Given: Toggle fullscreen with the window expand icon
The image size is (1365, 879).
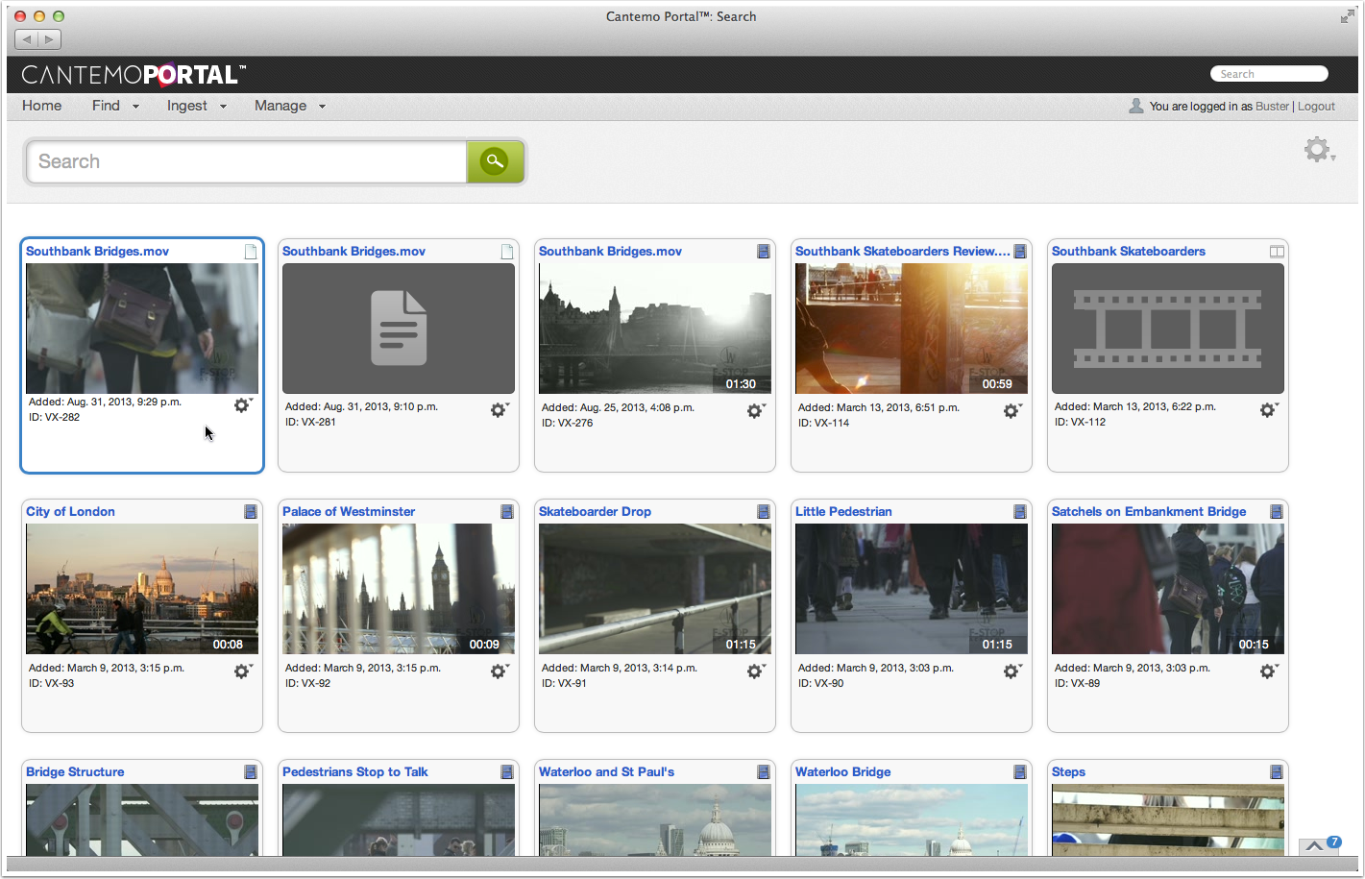Looking at the screenshot, I should point(1348,16).
